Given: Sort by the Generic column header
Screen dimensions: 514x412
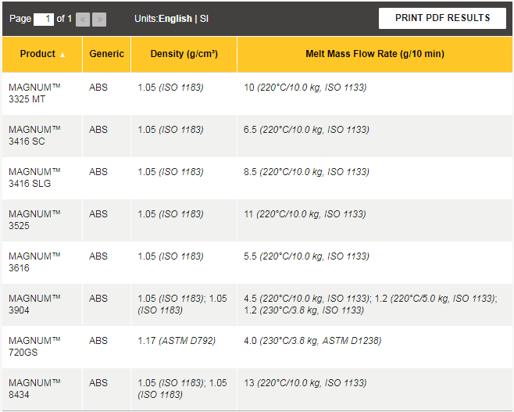Looking at the screenshot, I should (106, 54).
